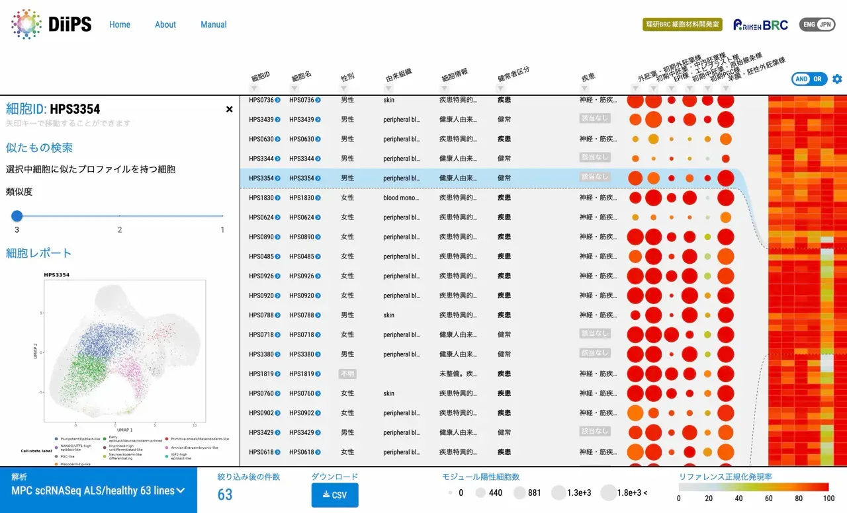
Task: Click the DiiPS logo icon
Action: (26, 24)
